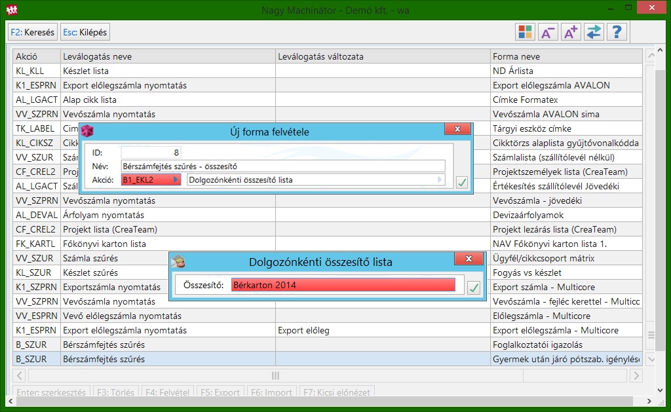Select the Devizaárfolyamok cell
The height and width of the screenshot is (412, 671).
coord(566,215)
